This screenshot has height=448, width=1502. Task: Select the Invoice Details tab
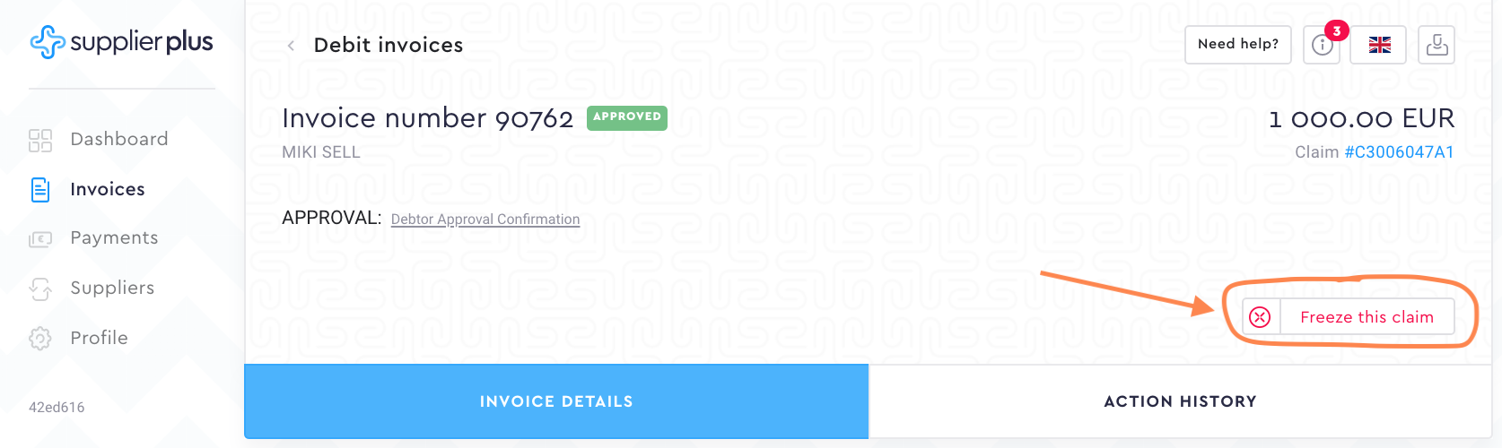tap(556, 401)
